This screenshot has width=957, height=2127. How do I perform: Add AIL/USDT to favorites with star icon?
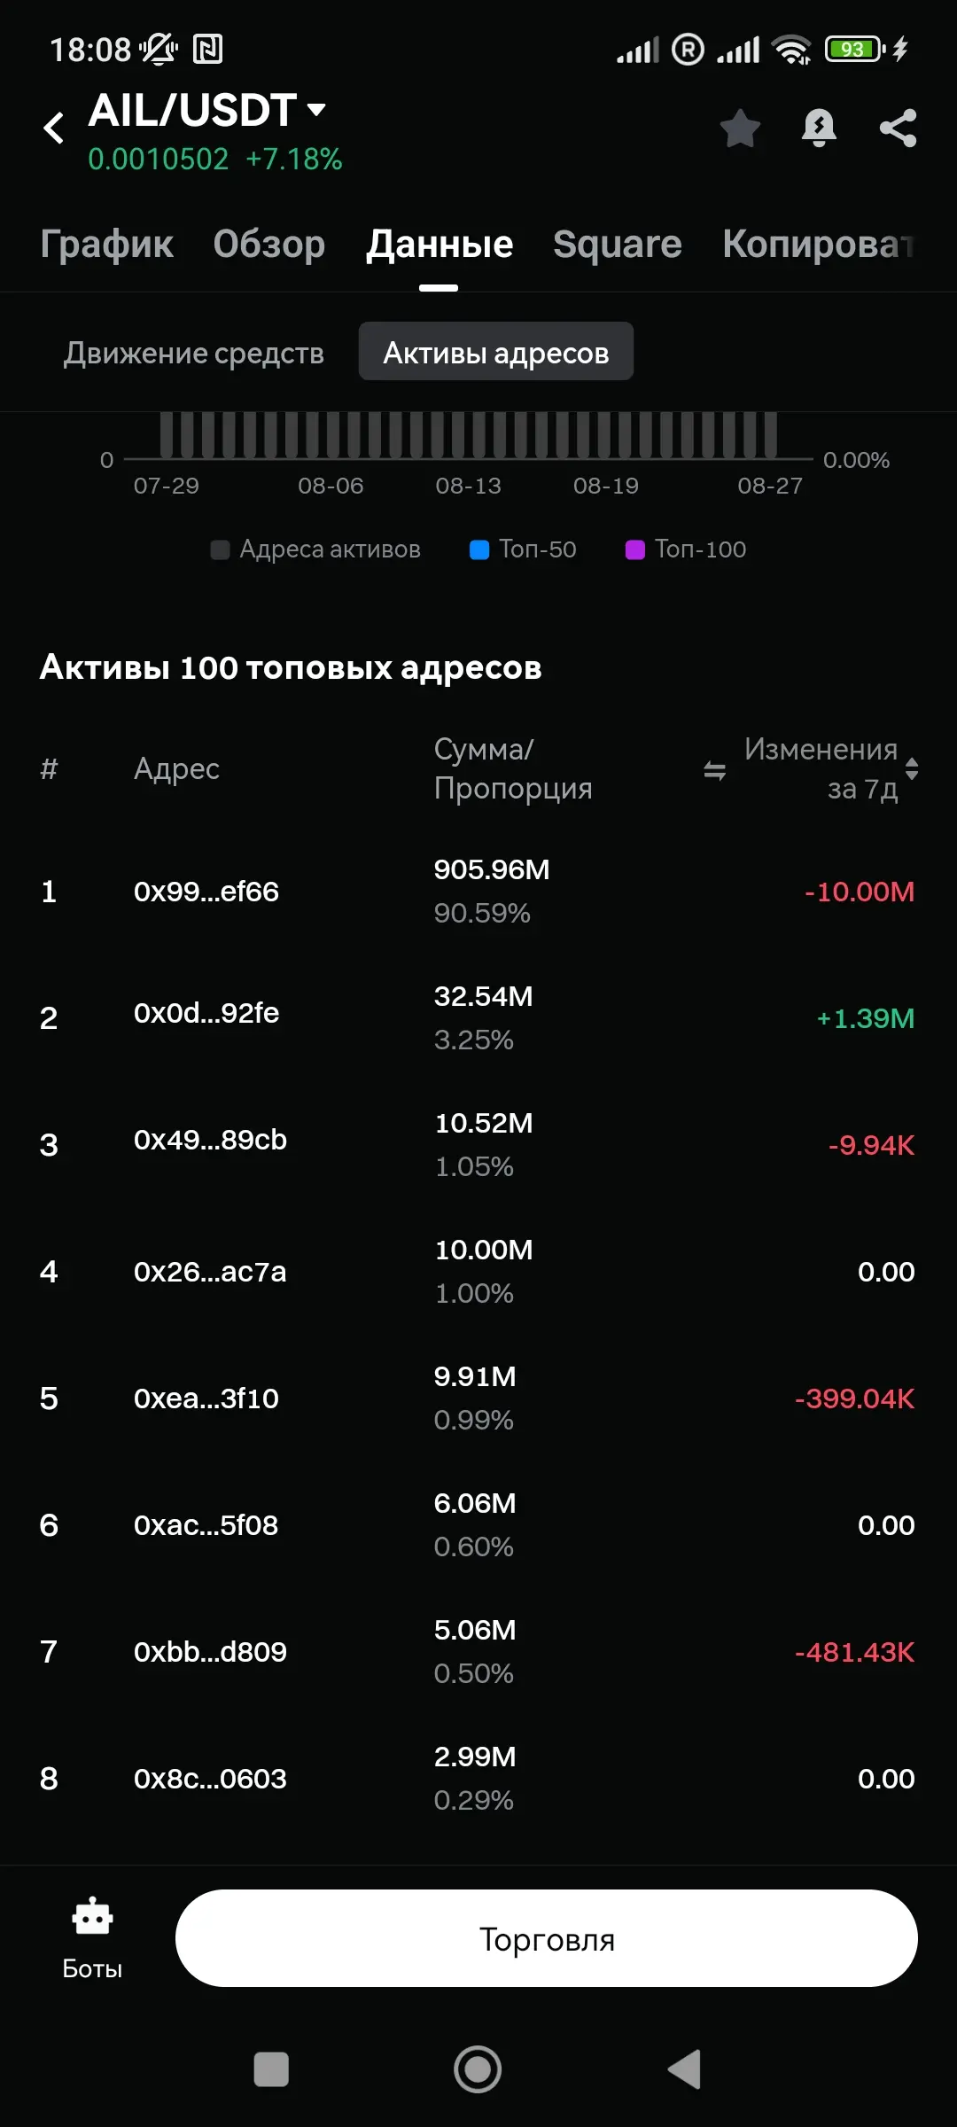740,129
